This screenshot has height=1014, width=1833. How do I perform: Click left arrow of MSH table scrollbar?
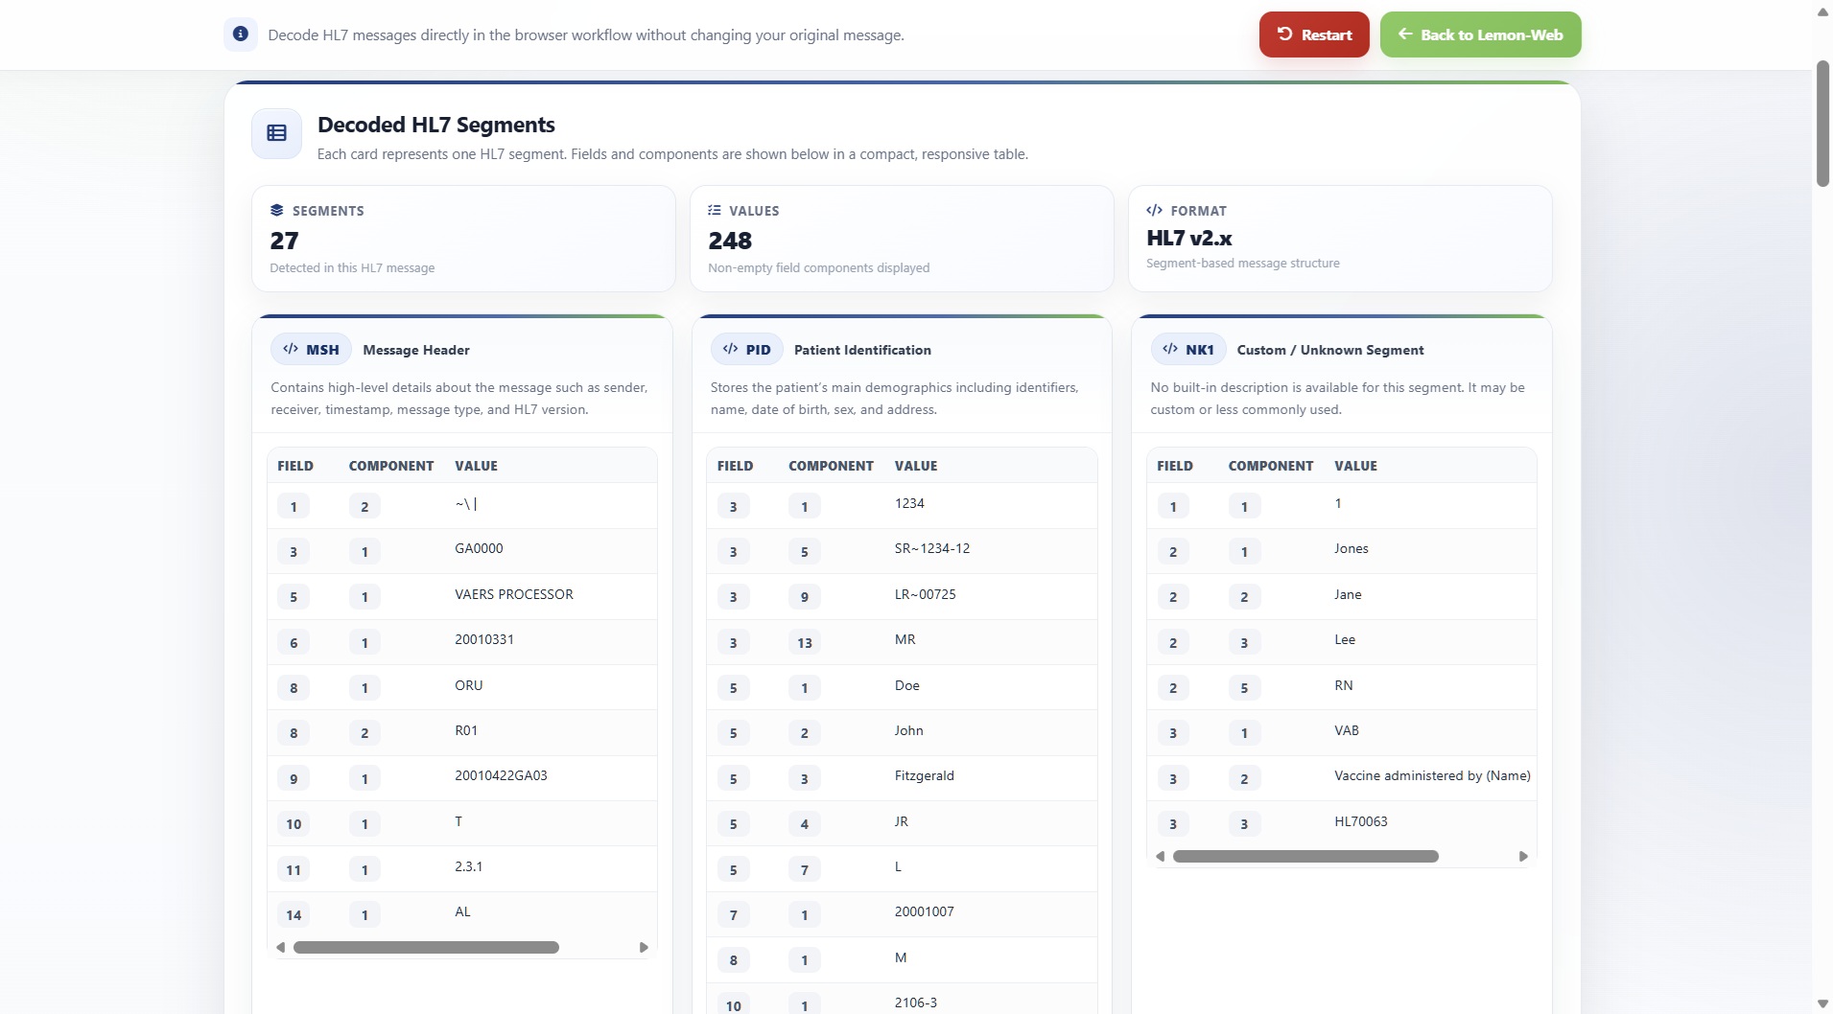click(280, 948)
